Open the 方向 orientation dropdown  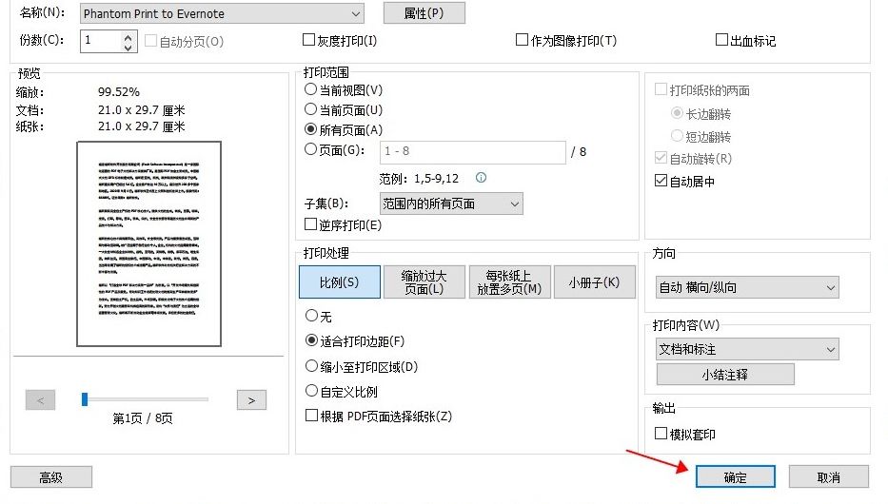[747, 287]
